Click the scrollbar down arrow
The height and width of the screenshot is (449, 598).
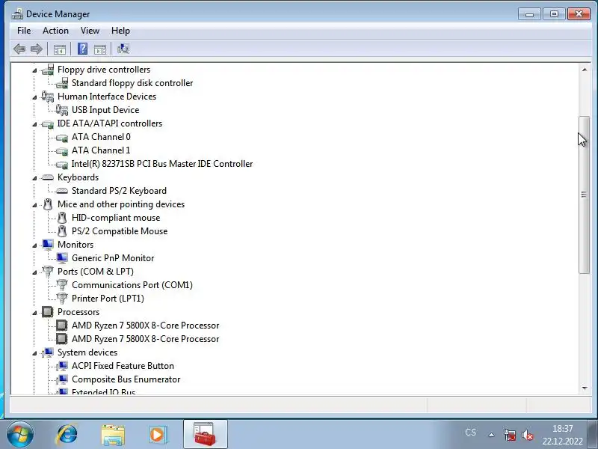[585, 388]
